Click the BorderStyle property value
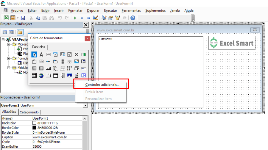The height and width of the screenshot is (150, 268). click(57, 132)
